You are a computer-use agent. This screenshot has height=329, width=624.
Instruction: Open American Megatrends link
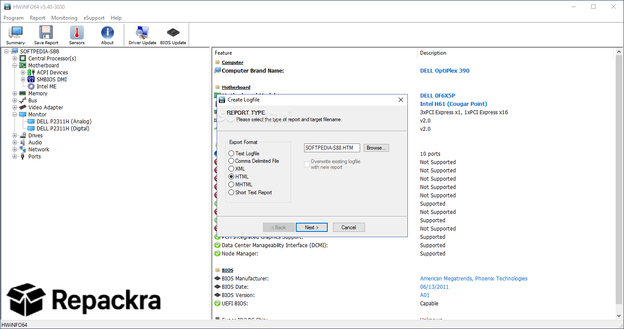click(446, 279)
